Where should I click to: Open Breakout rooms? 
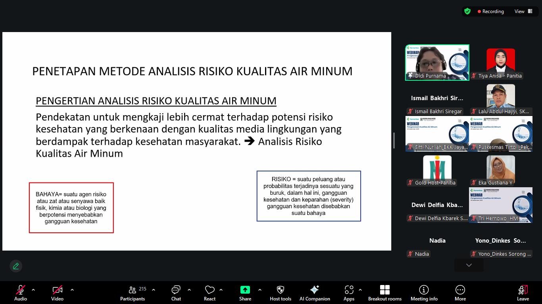[x=385, y=293]
